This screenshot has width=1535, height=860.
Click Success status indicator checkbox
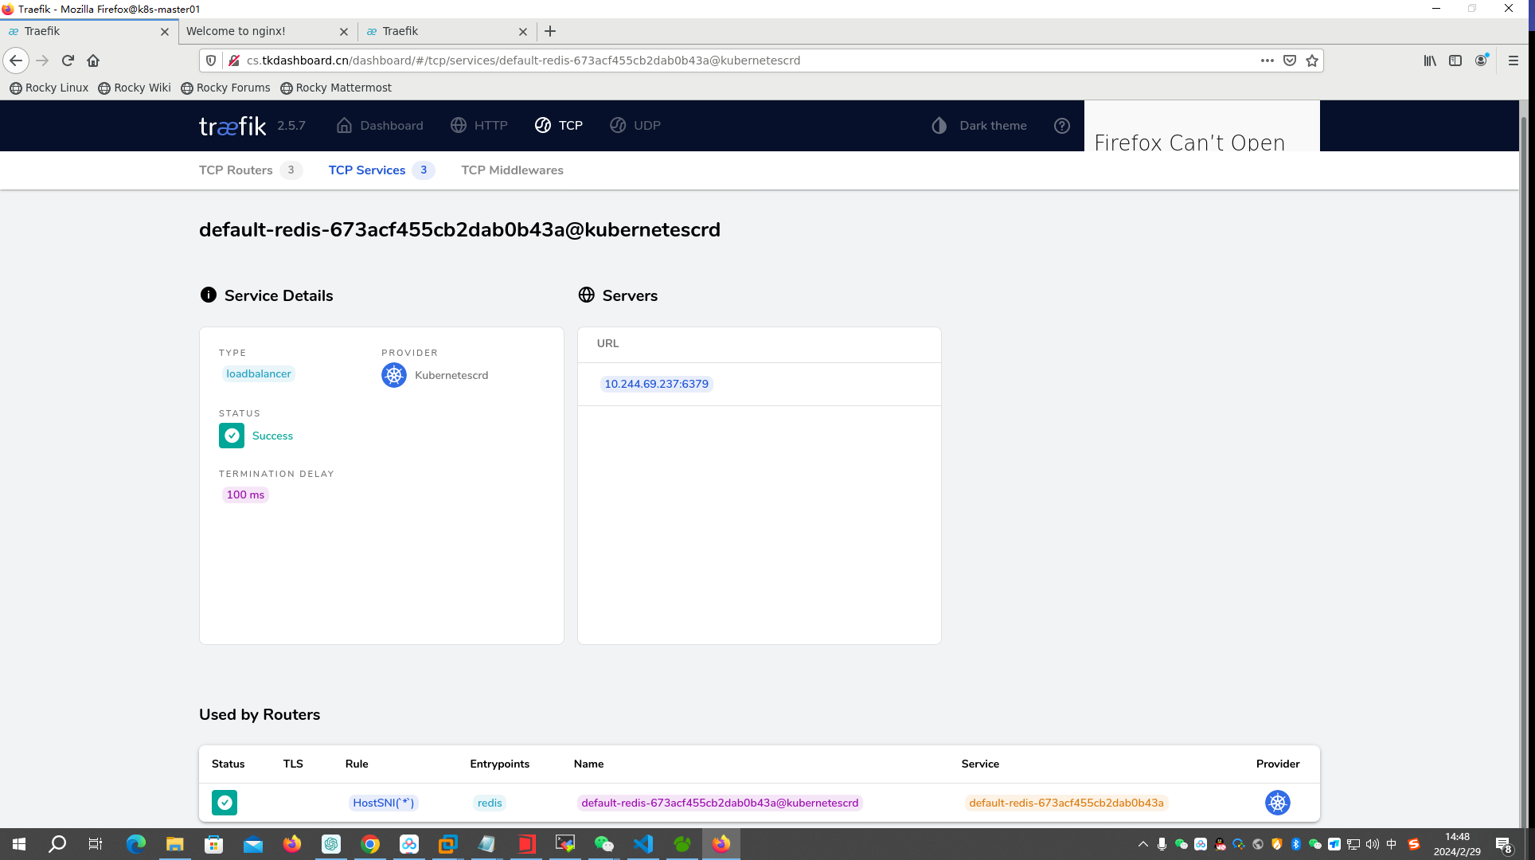(230, 436)
